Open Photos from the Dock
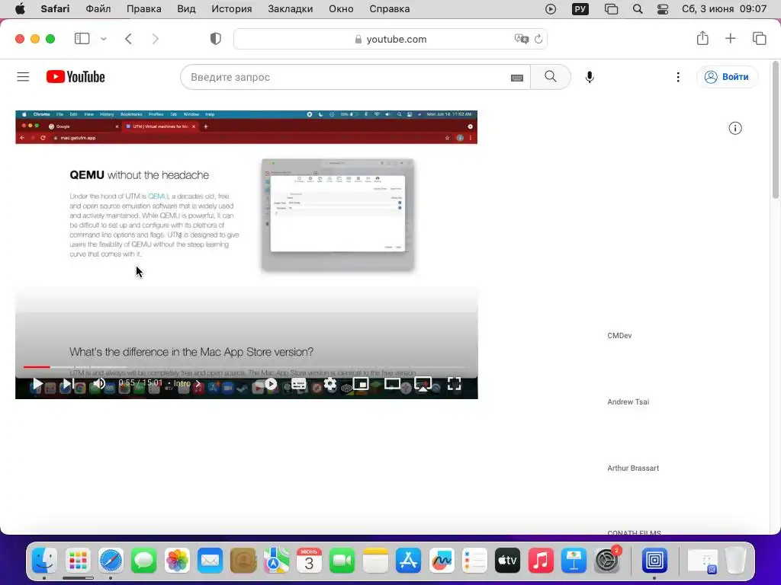The height and width of the screenshot is (585, 781). pyautogui.click(x=177, y=561)
